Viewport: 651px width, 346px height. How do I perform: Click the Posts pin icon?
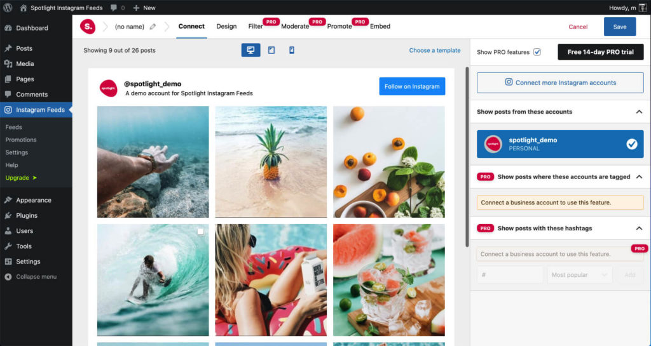tap(8, 48)
